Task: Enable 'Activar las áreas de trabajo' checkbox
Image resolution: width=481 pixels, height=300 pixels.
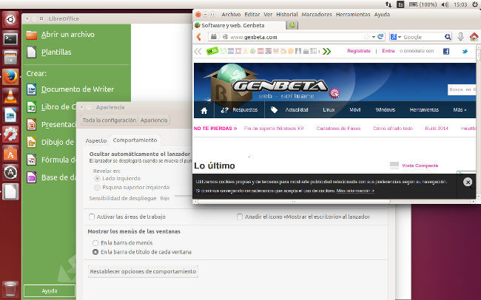Action: [x=92, y=217]
